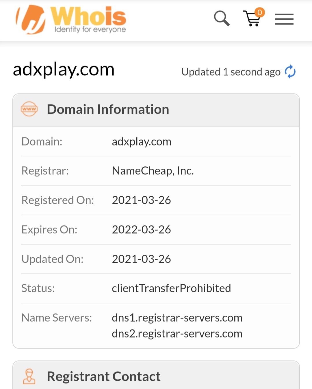The height and width of the screenshot is (389, 312).
Task: Click the Registrant Contact section header
Action: pos(103,376)
